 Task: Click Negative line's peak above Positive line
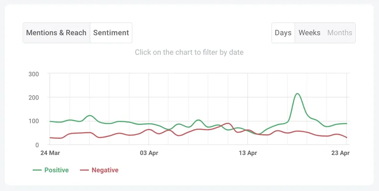pos(229,123)
